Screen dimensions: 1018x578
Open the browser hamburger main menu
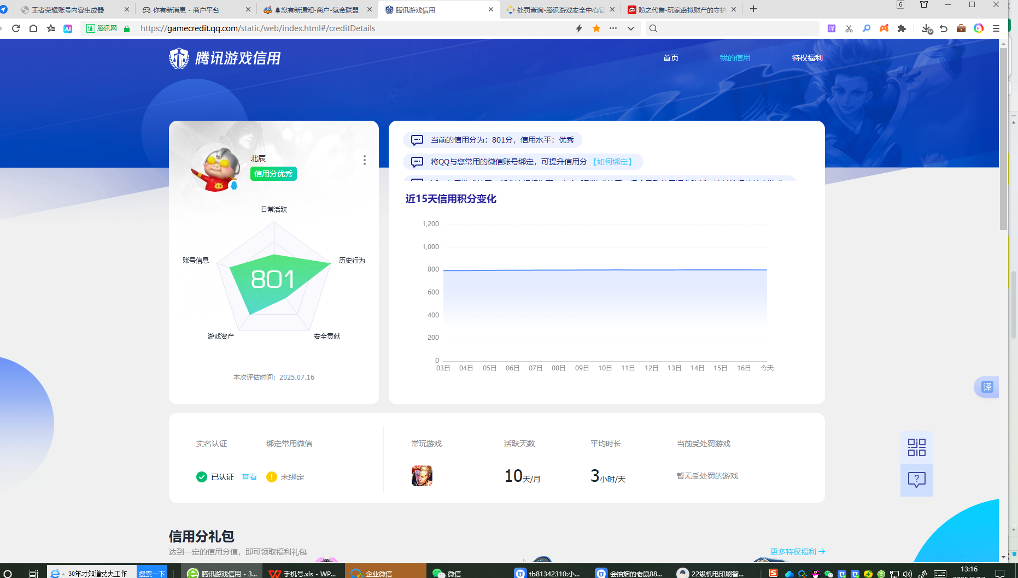pos(996,28)
